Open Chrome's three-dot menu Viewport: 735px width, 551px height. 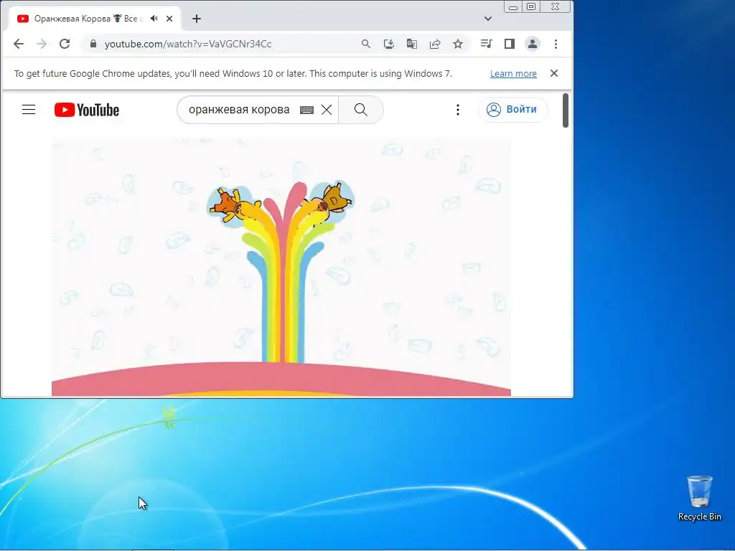pyautogui.click(x=556, y=44)
